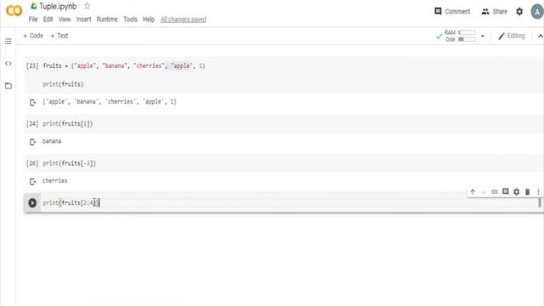Open the code snippets sidebar icon
This screenshot has height=306, width=544.
coord(8,64)
